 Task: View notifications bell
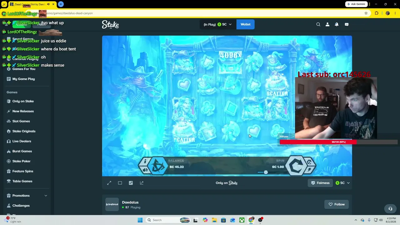(x=337, y=24)
